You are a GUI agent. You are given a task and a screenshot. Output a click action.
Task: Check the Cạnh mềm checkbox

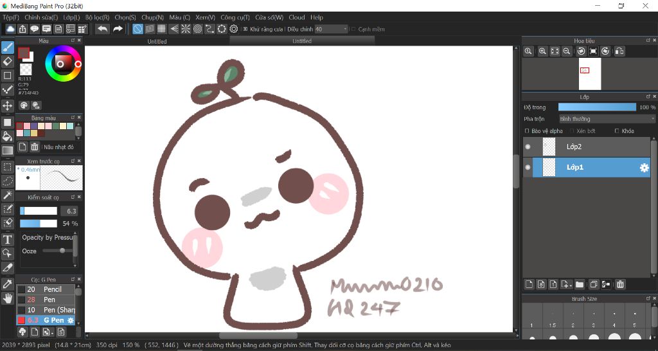[x=353, y=29]
